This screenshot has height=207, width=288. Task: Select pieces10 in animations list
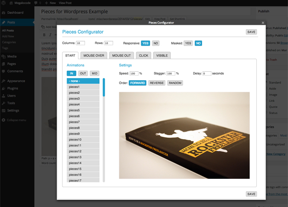tap(83, 140)
